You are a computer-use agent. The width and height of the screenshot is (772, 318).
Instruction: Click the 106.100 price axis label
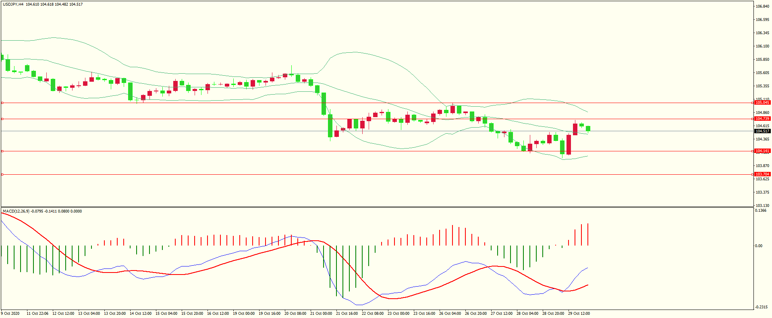click(762, 46)
